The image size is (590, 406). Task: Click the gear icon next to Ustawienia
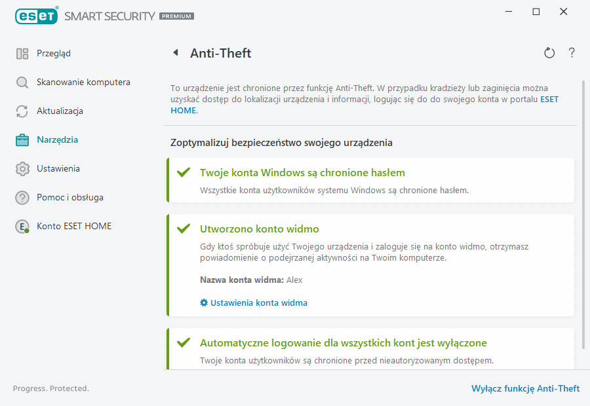21,168
